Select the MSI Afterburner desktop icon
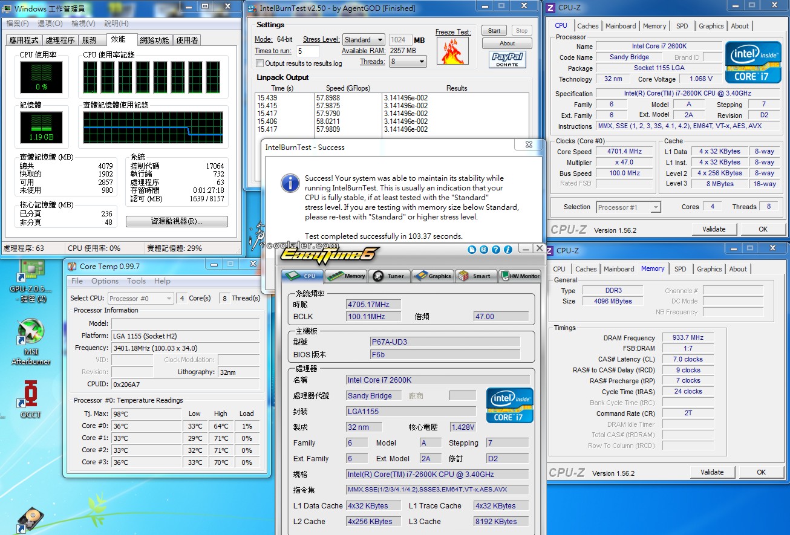790x535 pixels. (x=30, y=342)
